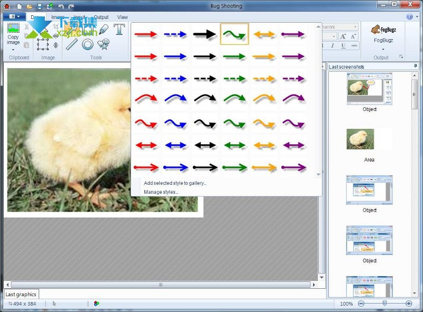
Task: Increase font size with grow font button
Action: pyautogui.click(x=343, y=36)
